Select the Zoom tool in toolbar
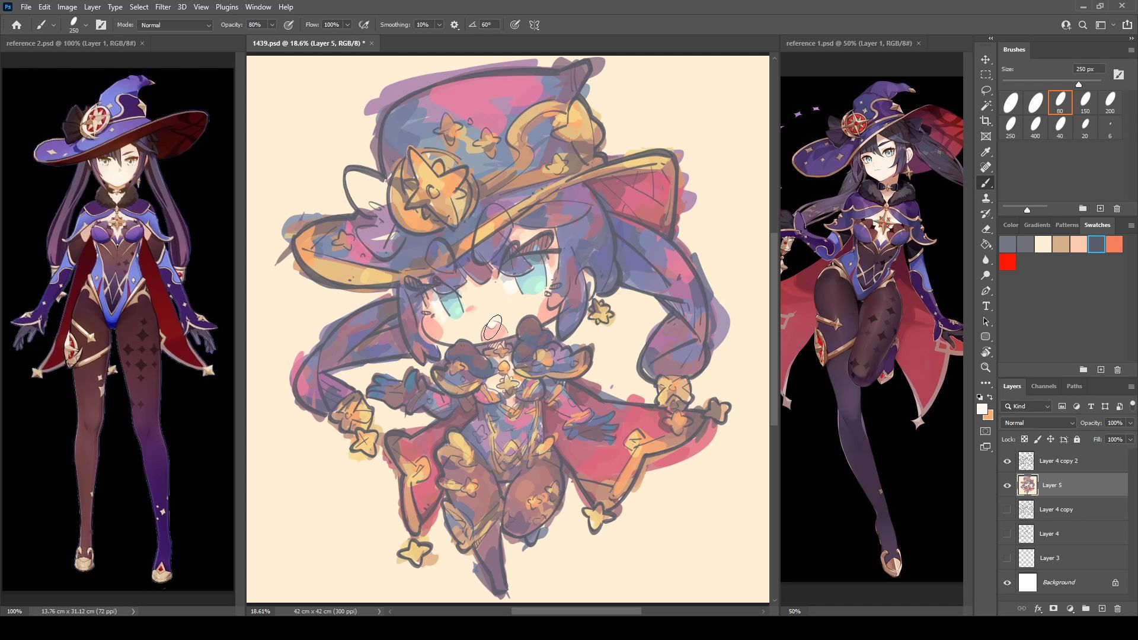Viewport: 1138px width, 640px height. click(986, 368)
